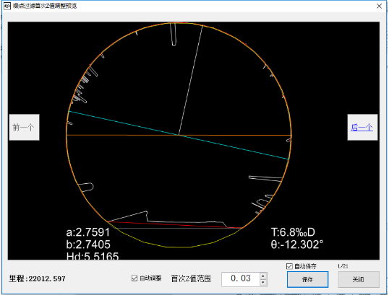
Task: Uncheck the 自动调整 checkbox
Action: tap(134, 278)
